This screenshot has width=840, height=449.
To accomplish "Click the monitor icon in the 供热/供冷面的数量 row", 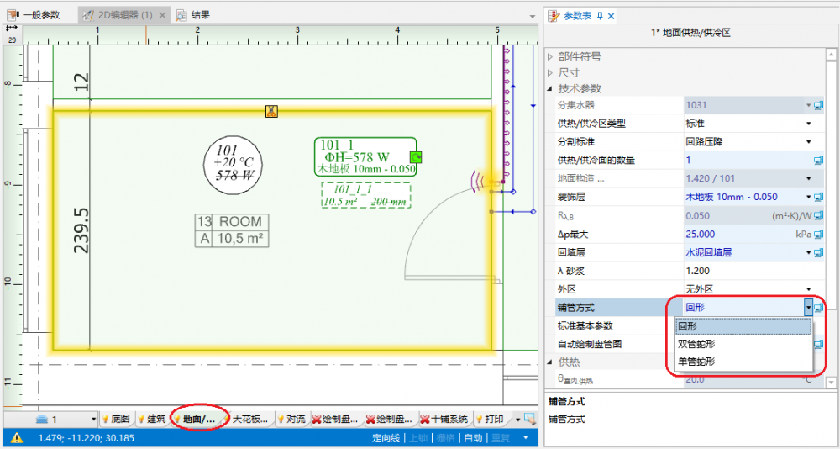I will pyautogui.click(x=819, y=160).
